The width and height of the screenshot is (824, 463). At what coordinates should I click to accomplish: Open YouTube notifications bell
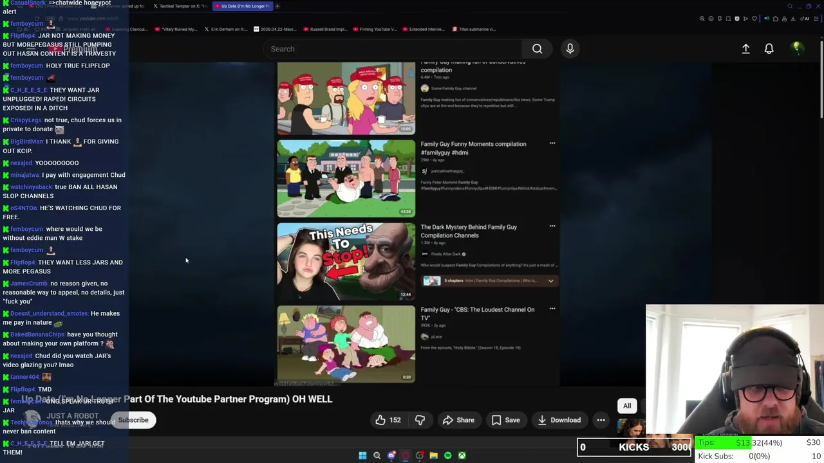(x=769, y=49)
